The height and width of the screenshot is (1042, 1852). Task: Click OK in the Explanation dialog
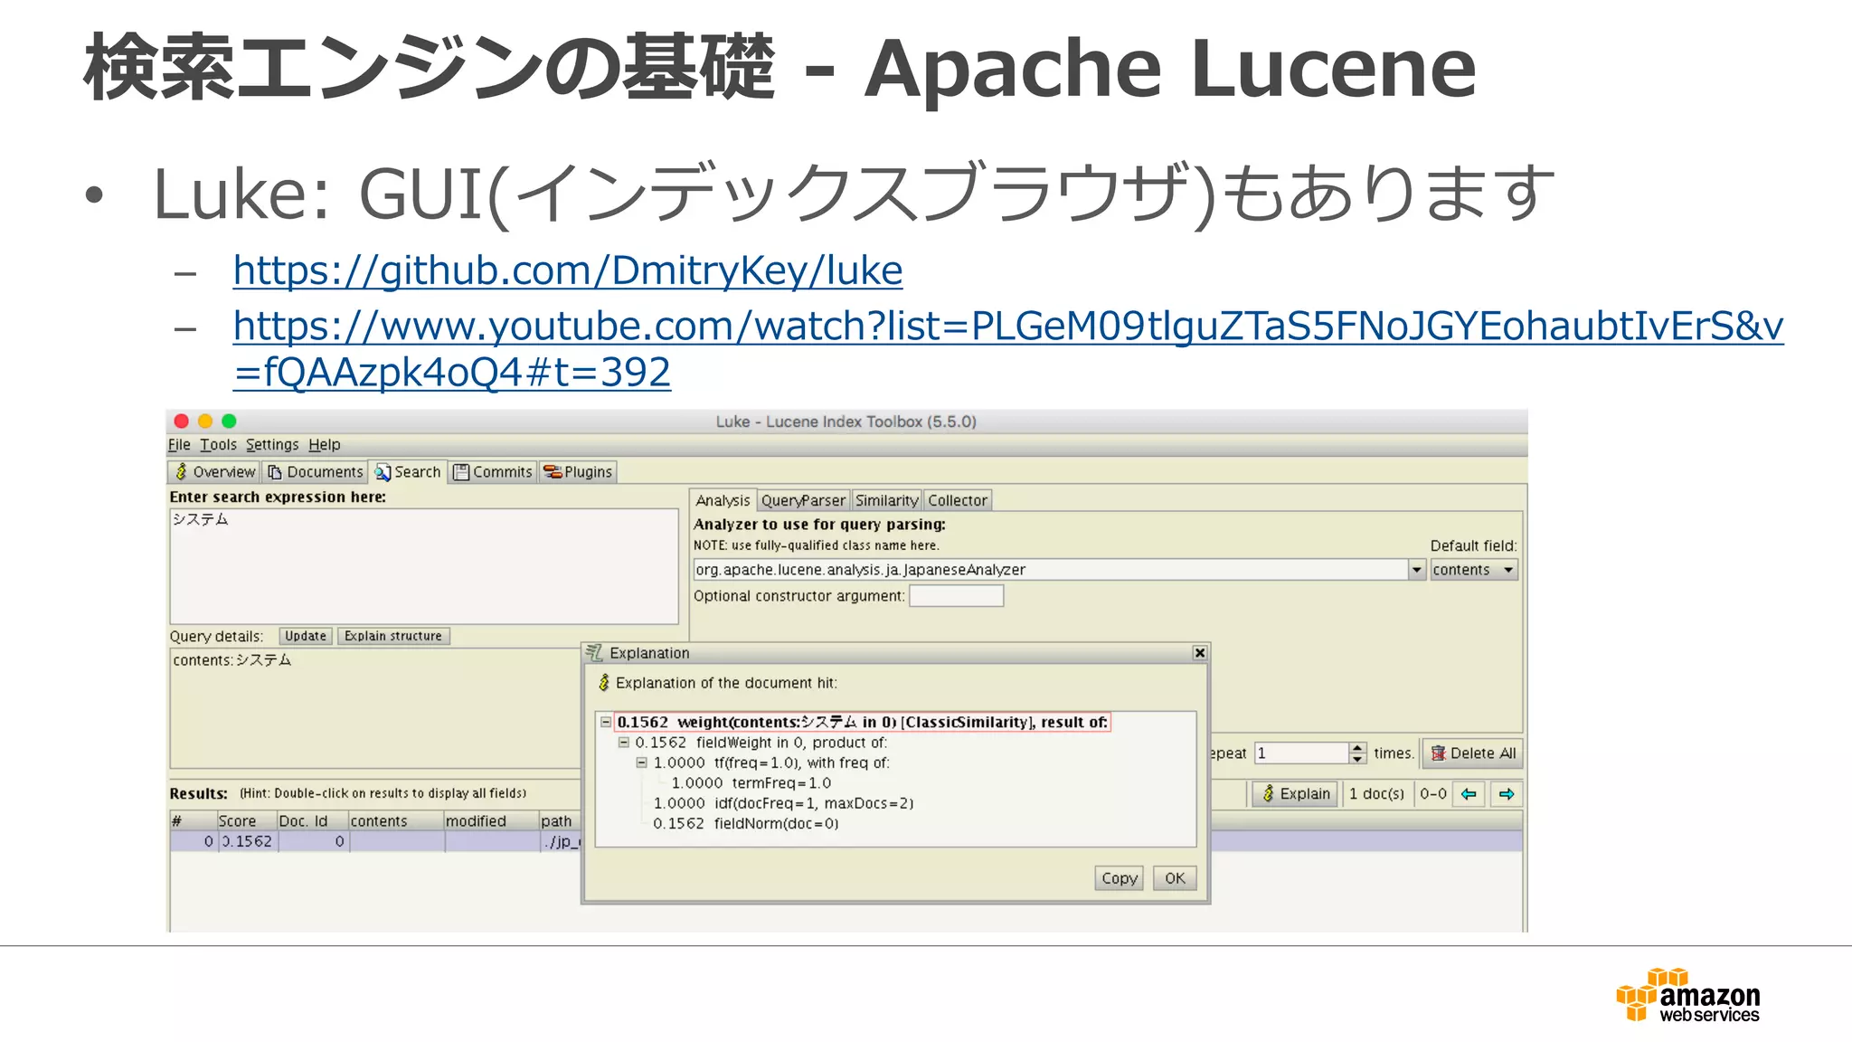point(1175,878)
